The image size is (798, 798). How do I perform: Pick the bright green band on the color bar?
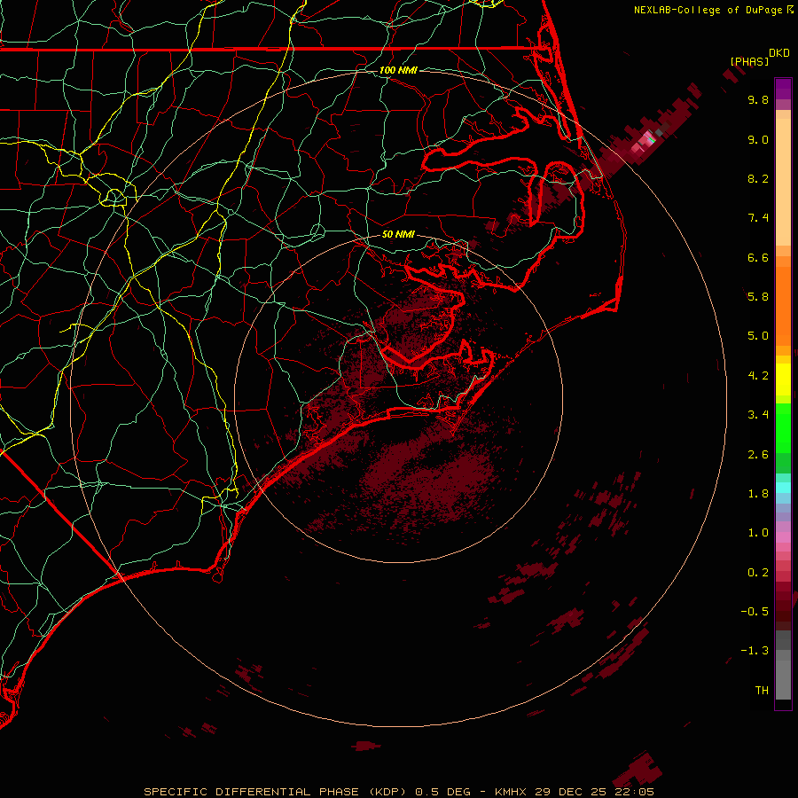click(783, 427)
